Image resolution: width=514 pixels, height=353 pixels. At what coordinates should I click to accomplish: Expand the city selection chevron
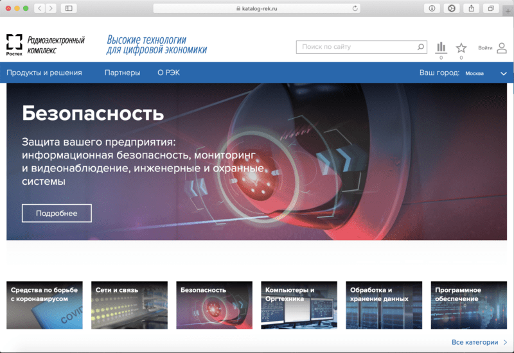point(504,74)
